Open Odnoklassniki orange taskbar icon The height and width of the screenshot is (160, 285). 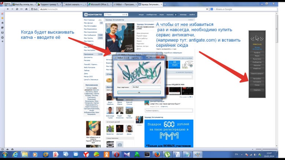pos(107,155)
